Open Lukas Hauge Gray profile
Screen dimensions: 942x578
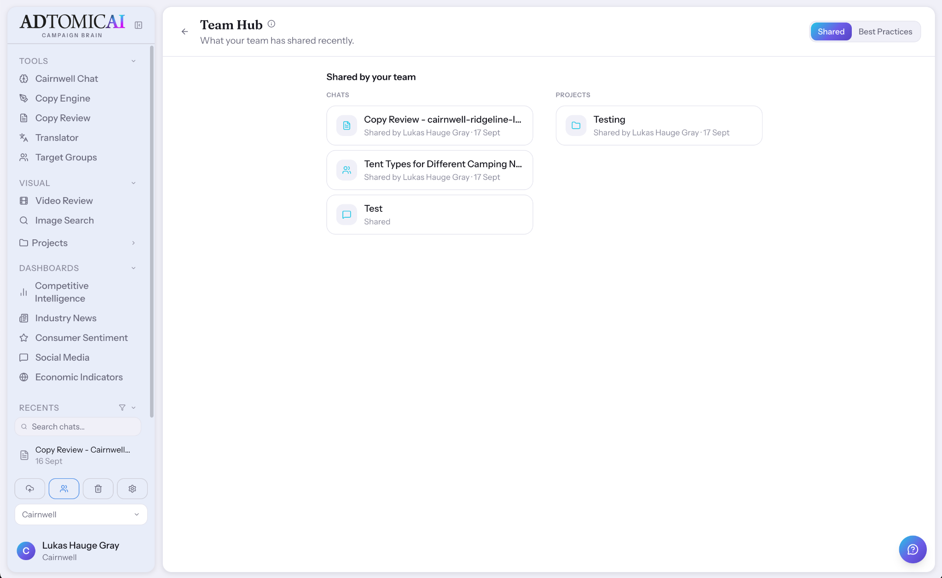(81, 550)
